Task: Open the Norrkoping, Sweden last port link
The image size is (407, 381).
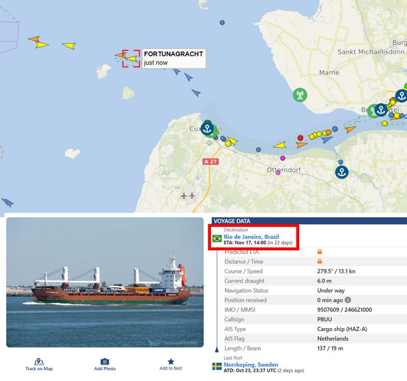Action: point(251,364)
